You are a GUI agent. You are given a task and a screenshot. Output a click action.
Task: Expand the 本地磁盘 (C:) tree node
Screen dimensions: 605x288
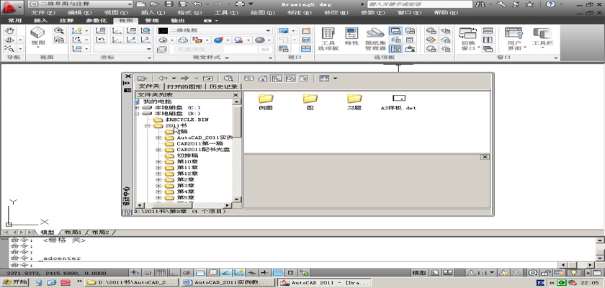(x=137, y=107)
